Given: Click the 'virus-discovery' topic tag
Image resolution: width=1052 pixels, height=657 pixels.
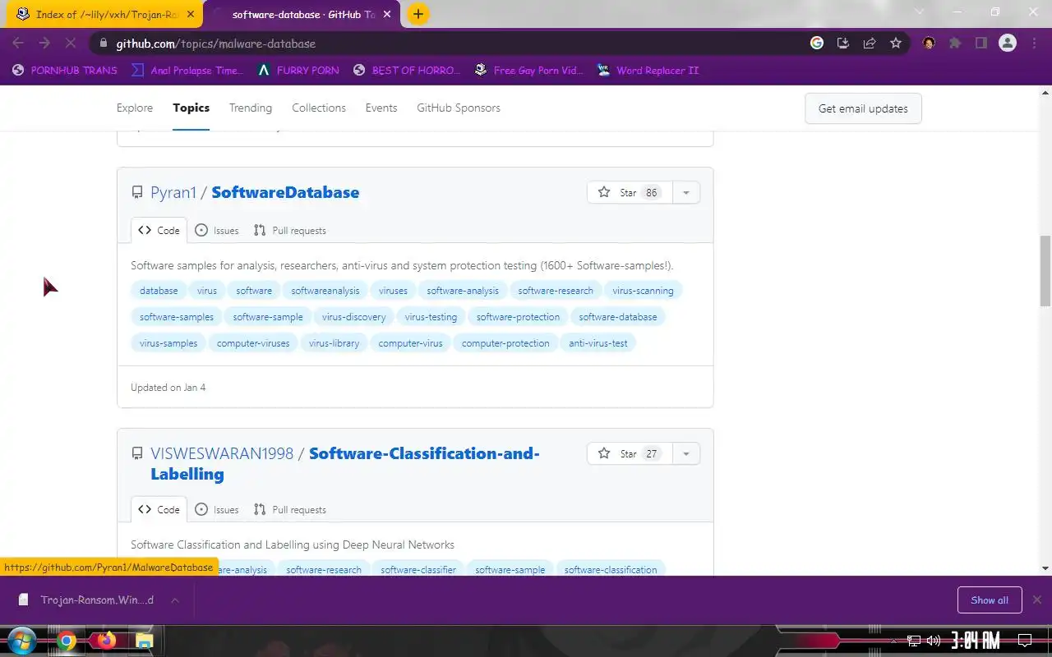Looking at the screenshot, I should point(354,317).
